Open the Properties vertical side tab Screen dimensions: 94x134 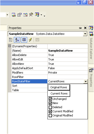click(91, 80)
